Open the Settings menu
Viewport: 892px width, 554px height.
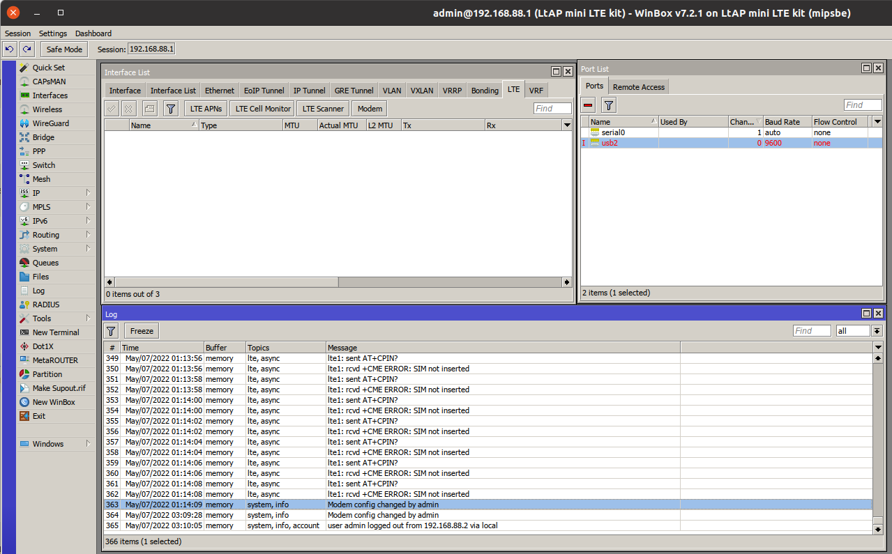pos(53,33)
